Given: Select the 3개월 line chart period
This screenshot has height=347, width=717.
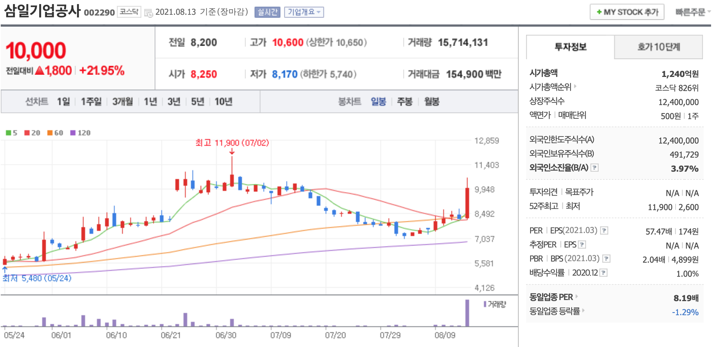Looking at the screenshot, I should tap(122, 101).
